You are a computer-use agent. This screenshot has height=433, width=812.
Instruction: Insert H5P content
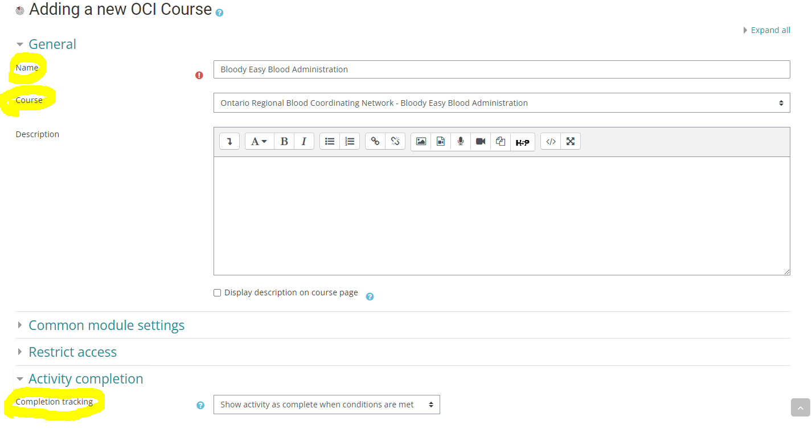pos(522,142)
